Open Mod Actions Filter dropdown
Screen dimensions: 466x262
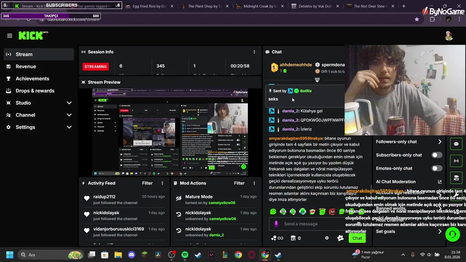tap(239, 183)
